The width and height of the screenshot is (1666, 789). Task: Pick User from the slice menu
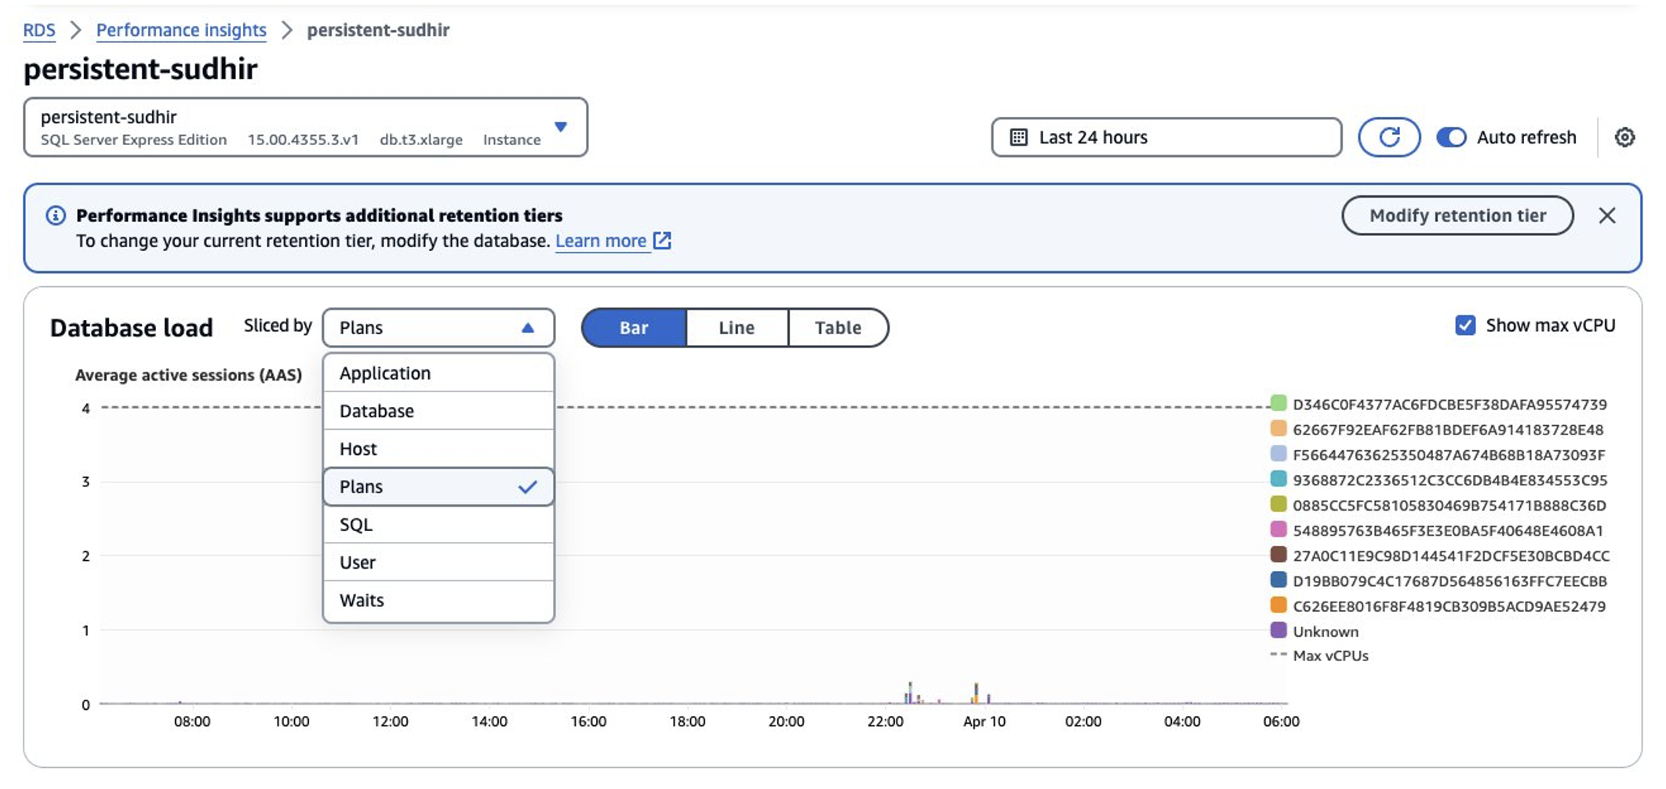tap(438, 562)
